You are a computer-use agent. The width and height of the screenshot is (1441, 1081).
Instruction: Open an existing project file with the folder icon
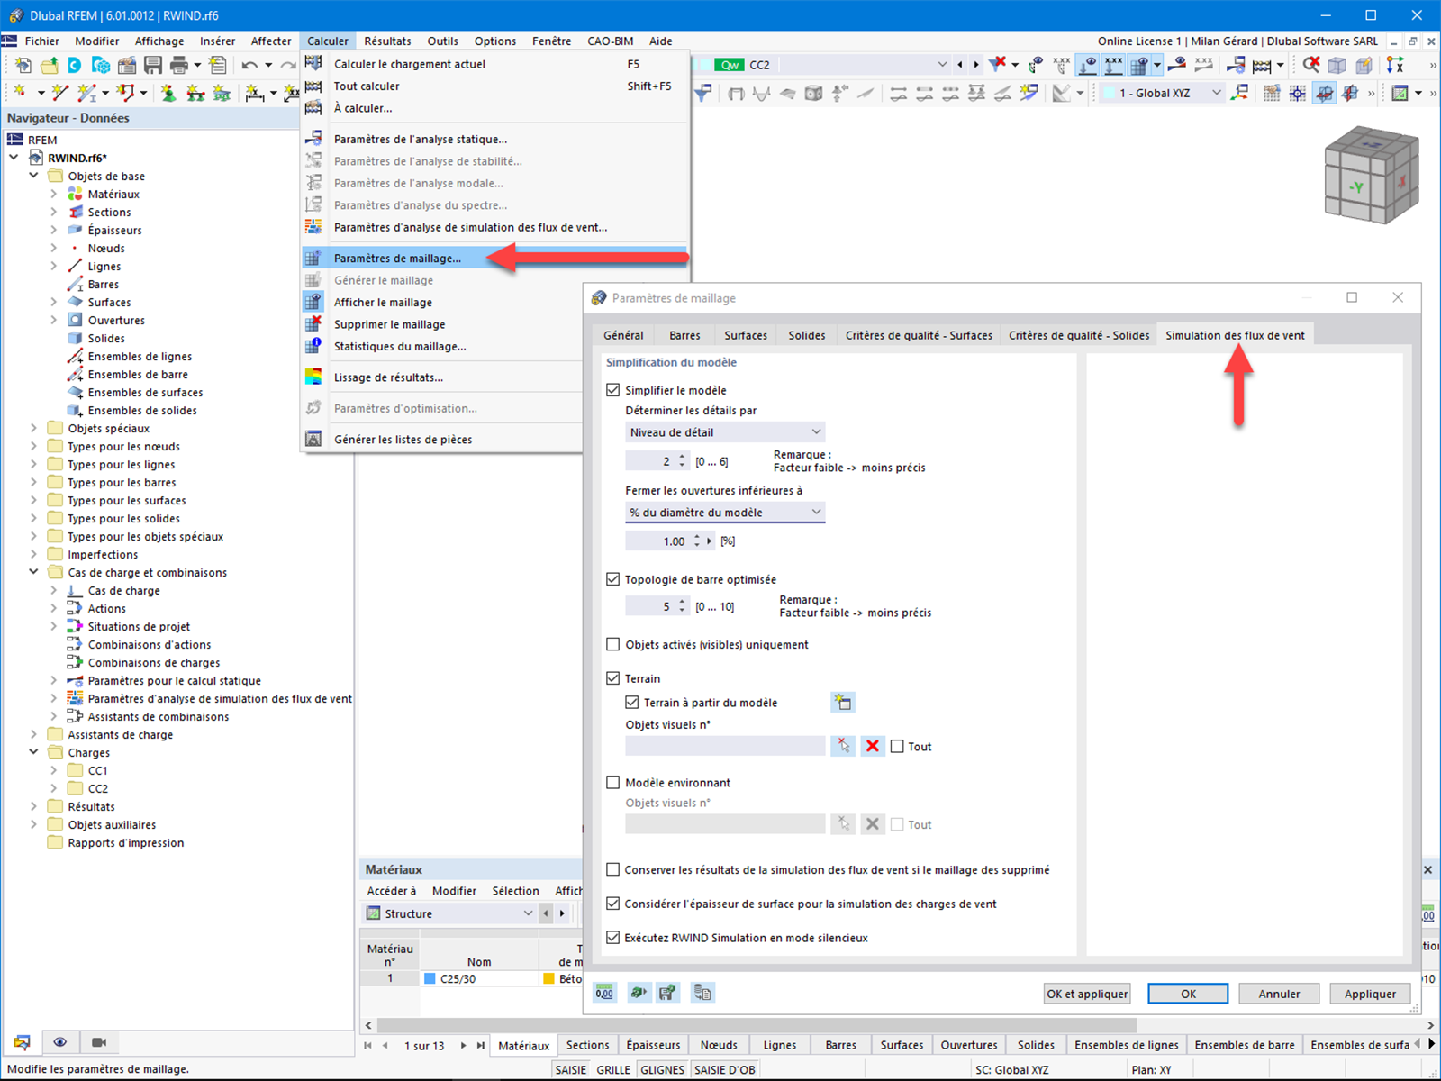tap(49, 65)
